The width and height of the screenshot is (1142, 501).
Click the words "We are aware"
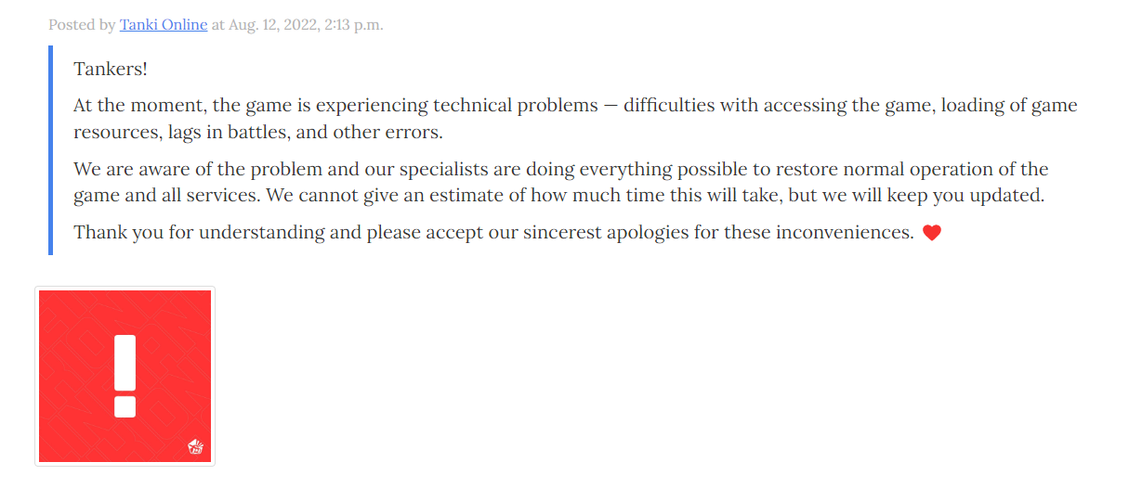click(125, 170)
